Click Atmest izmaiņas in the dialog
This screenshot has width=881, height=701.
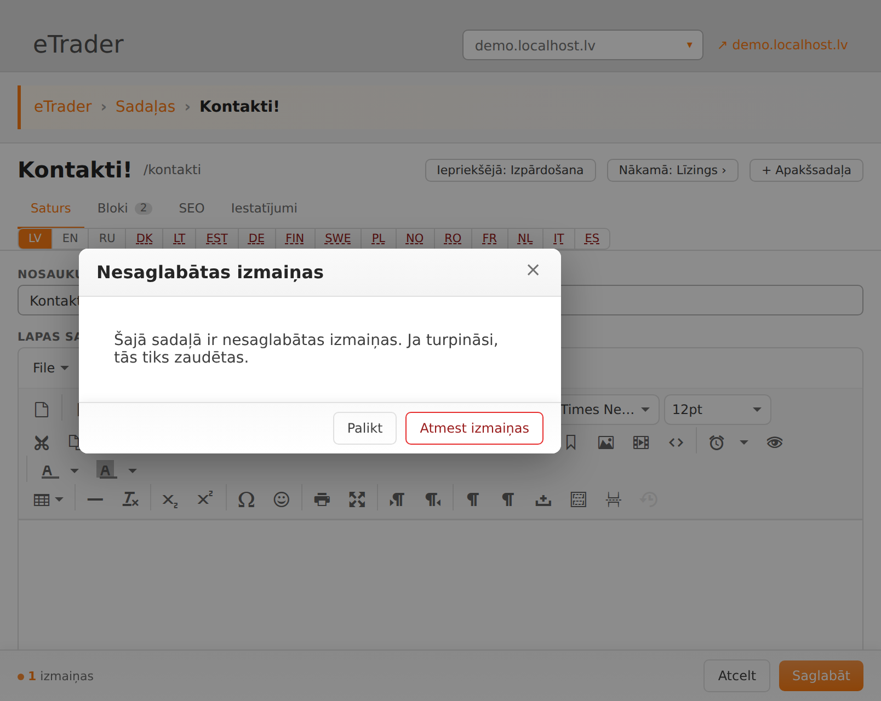coord(474,428)
